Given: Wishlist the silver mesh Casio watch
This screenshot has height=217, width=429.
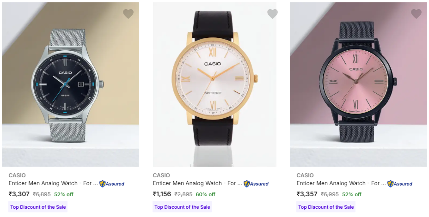Looking at the screenshot, I should (x=128, y=14).
